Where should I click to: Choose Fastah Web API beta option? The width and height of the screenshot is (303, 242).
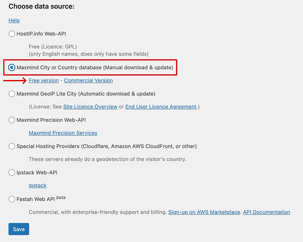(12, 199)
